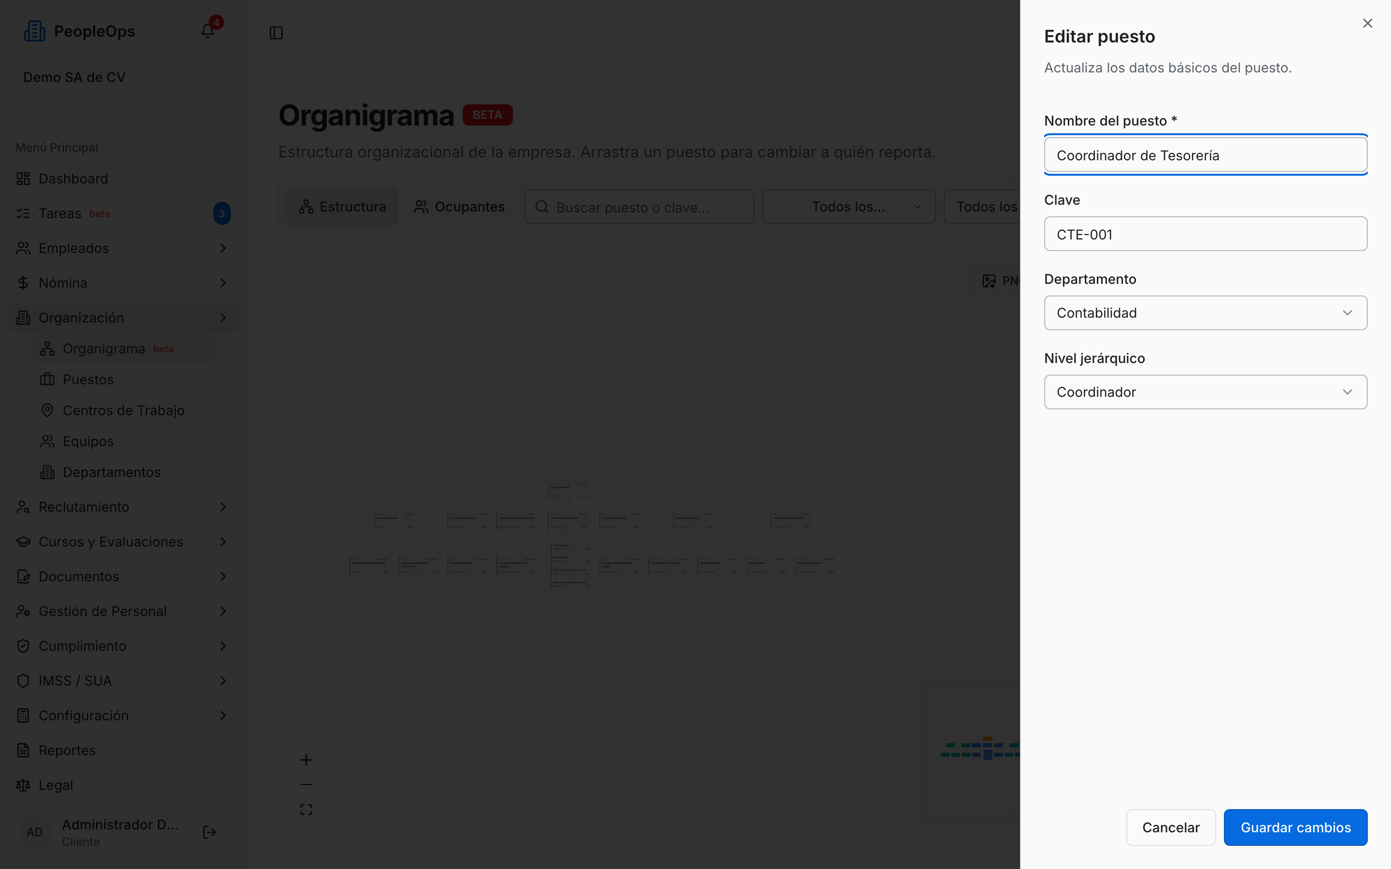Click the Documentos file-edit icon
This screenshot has height=869, width=1391.
(23, 576)
